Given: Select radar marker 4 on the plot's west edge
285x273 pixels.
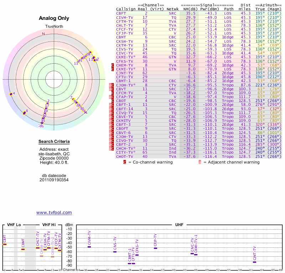Looking at the screenshot, I should tap(11, 94).
